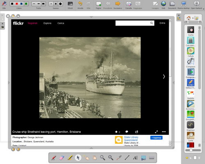Select the Grapheur application in the library
The height and width of the screenshot is (164, 205).
coord(191,125)
